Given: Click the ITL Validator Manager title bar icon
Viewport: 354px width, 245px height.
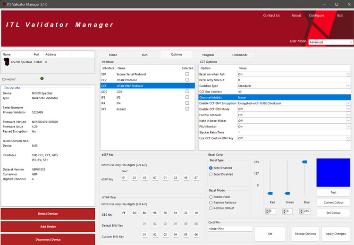Looking at the screenshot, I should pyautogui.click(x=4, y=4).
